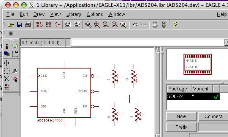
Task: Save the library with floppy disk icon
Action: (x=19, y=25)
